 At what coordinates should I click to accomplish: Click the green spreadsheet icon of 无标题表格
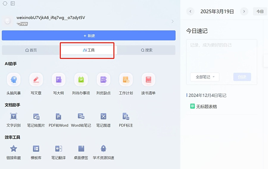[x=192, y=106]
